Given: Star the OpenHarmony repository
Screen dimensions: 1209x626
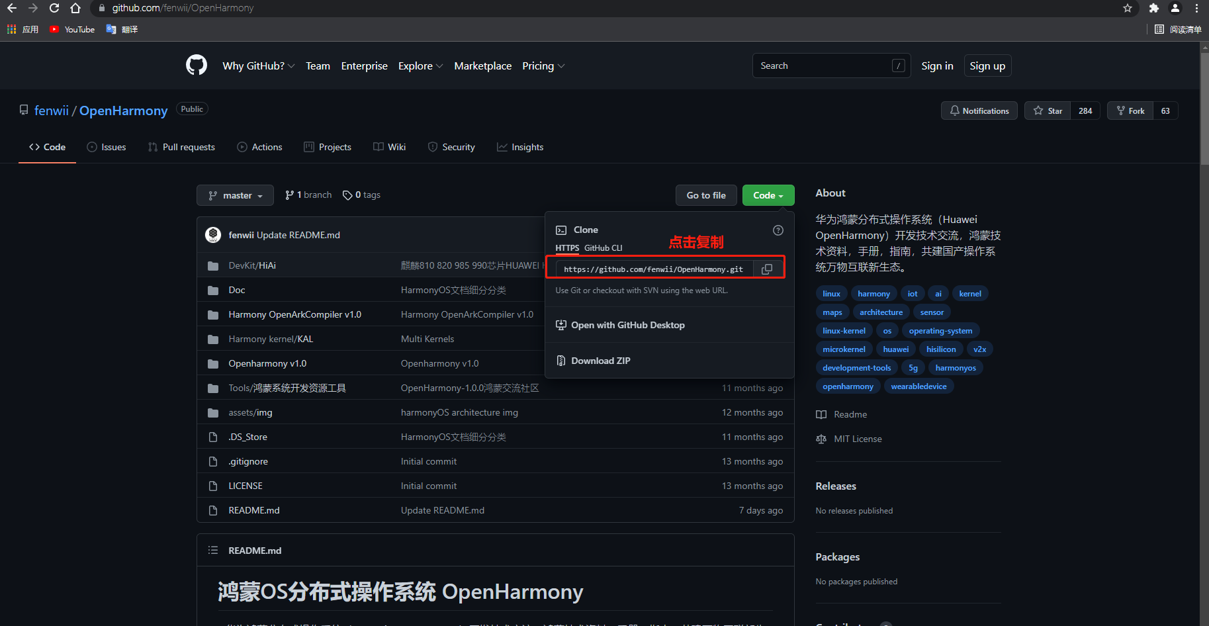Looking at the screenshot, I should [x=1048, y=111].
